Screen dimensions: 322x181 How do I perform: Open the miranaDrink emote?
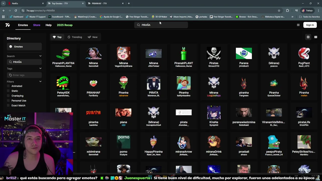[214, 146]
